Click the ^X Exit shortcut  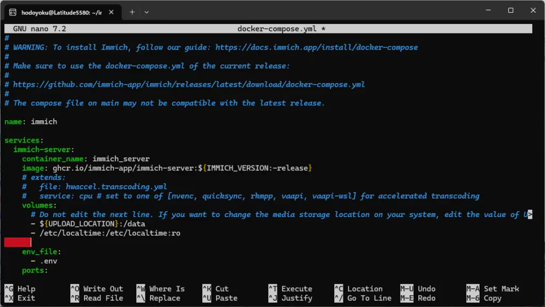pos(20,298)
